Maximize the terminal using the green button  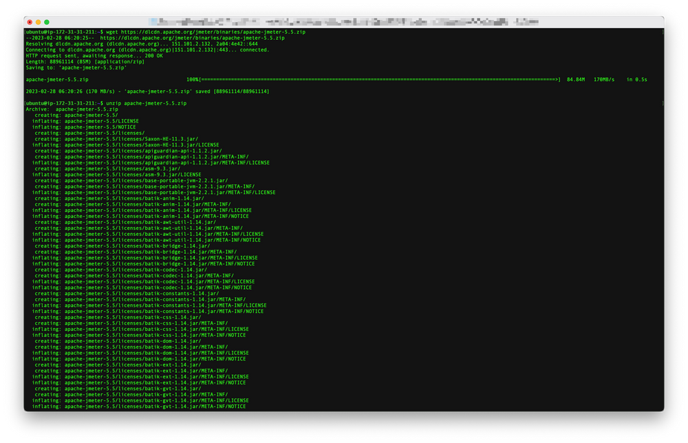point(47,22)
